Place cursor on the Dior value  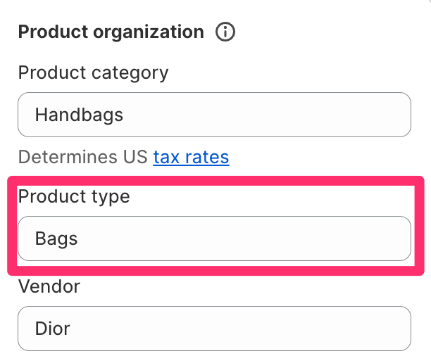pyautogui.click(x=53, y=329)
